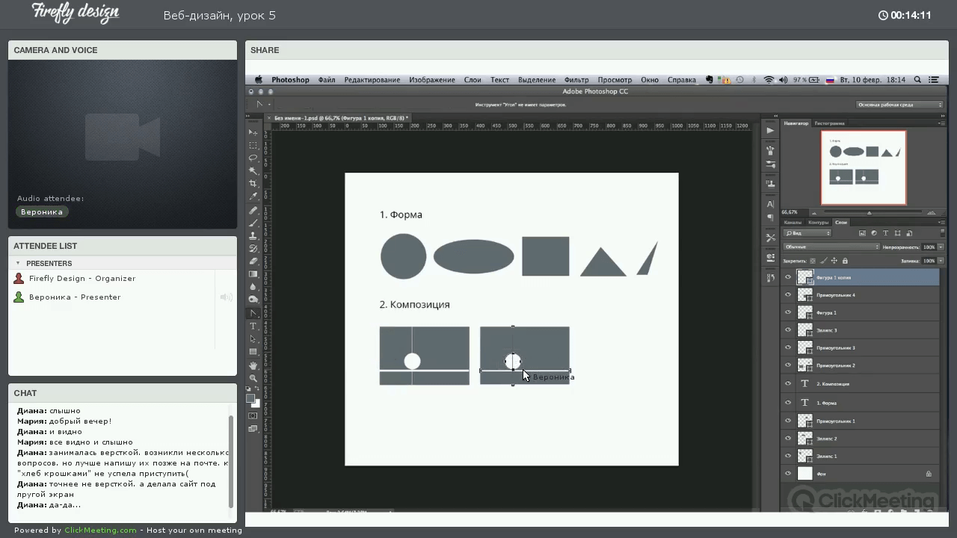
Task: Select the Blur tool
Action: (x=253, y=287)
